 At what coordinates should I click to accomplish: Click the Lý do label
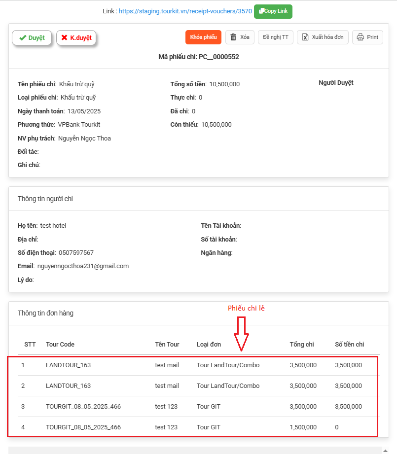(x=26, y=280)
